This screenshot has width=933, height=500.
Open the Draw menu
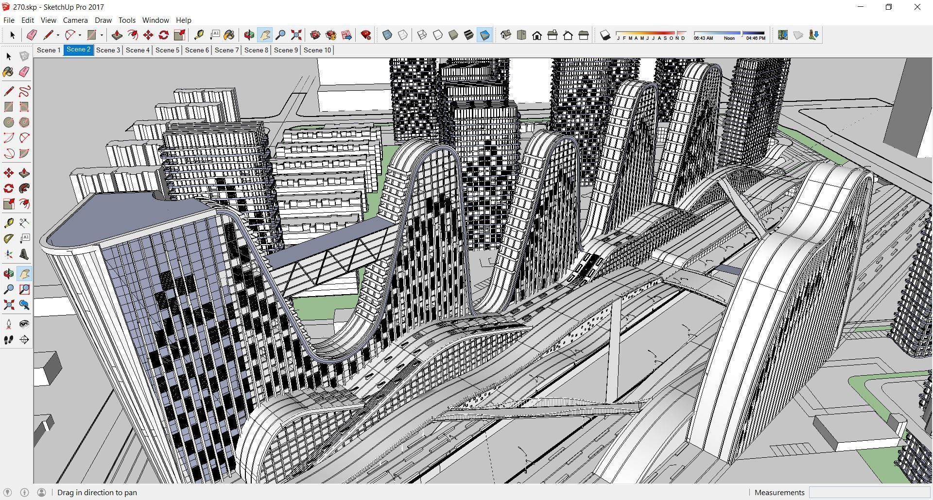click(x=103, y=20)
